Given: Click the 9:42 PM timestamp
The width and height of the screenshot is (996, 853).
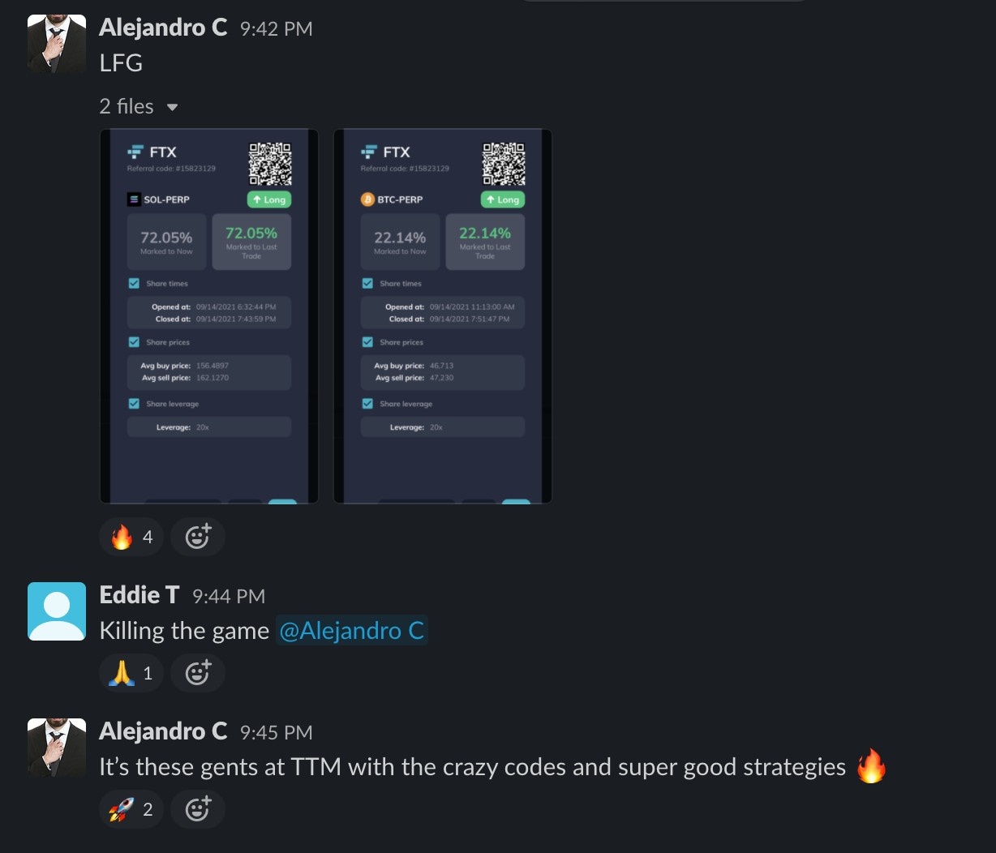Looking at the screenshot, I should click(277, 29).
